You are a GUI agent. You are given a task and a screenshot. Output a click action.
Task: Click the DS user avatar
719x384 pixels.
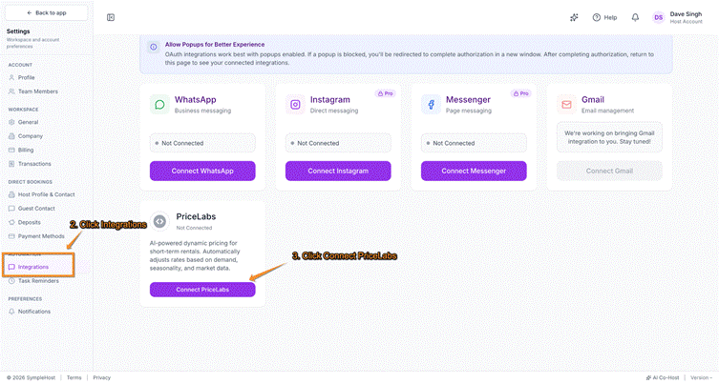[659, 17]
